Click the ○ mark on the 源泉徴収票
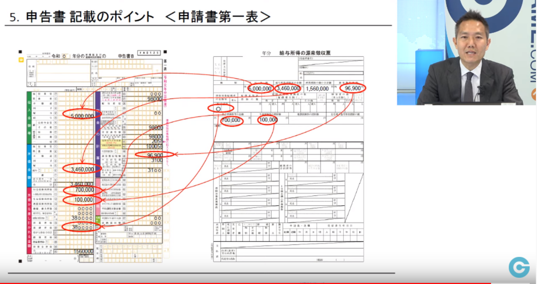 [x=219, y=109]
